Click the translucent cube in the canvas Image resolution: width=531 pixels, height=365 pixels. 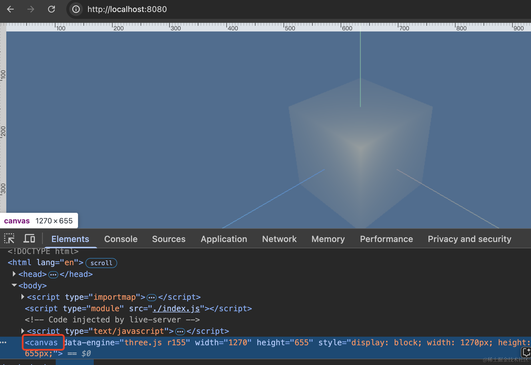(360, 153)
